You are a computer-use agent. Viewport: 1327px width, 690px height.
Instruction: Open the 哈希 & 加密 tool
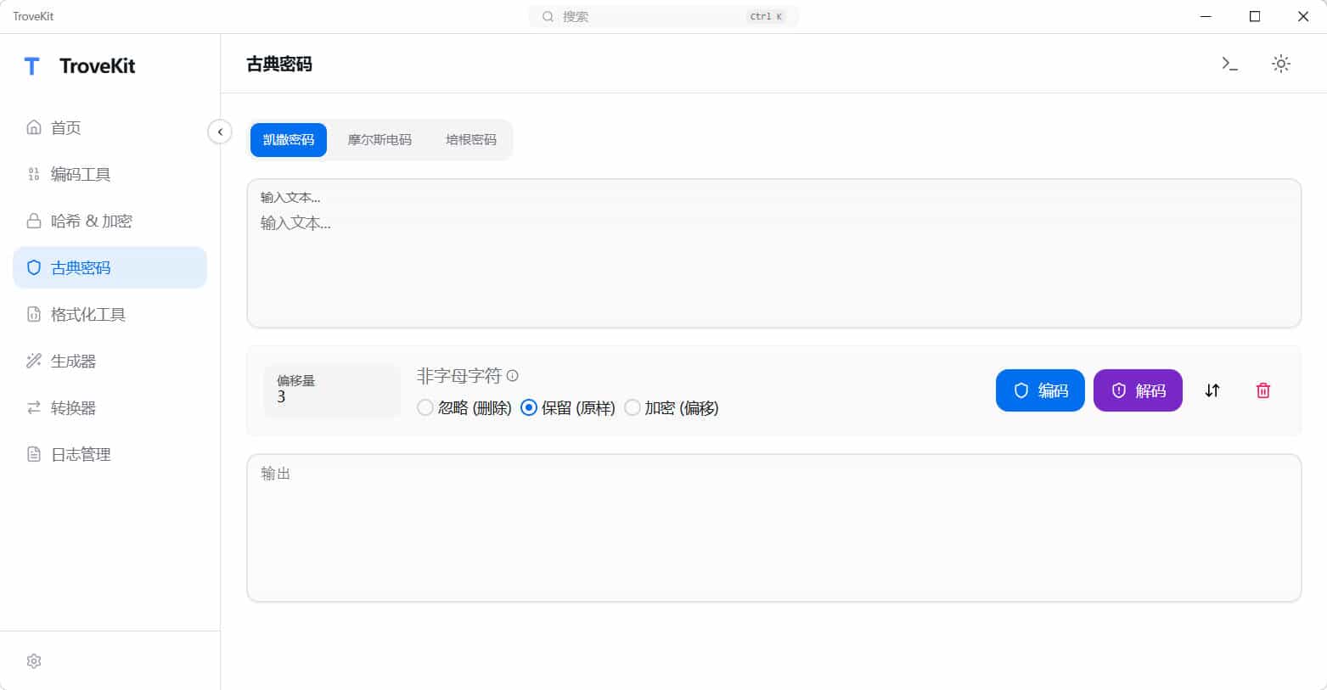point(33,221)
